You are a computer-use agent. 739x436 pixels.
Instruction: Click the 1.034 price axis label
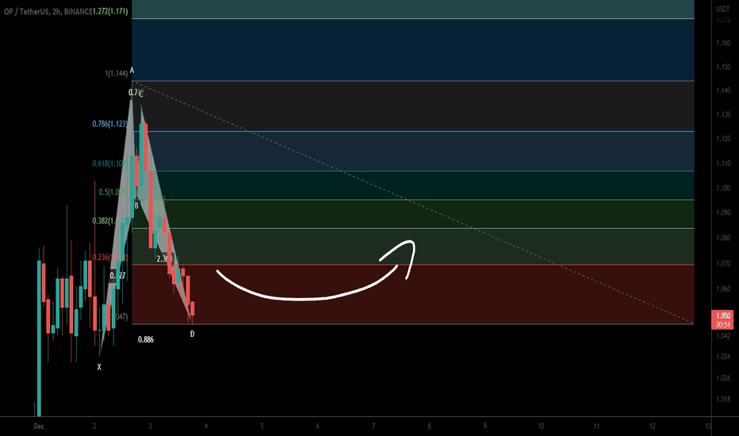(723, 357)
